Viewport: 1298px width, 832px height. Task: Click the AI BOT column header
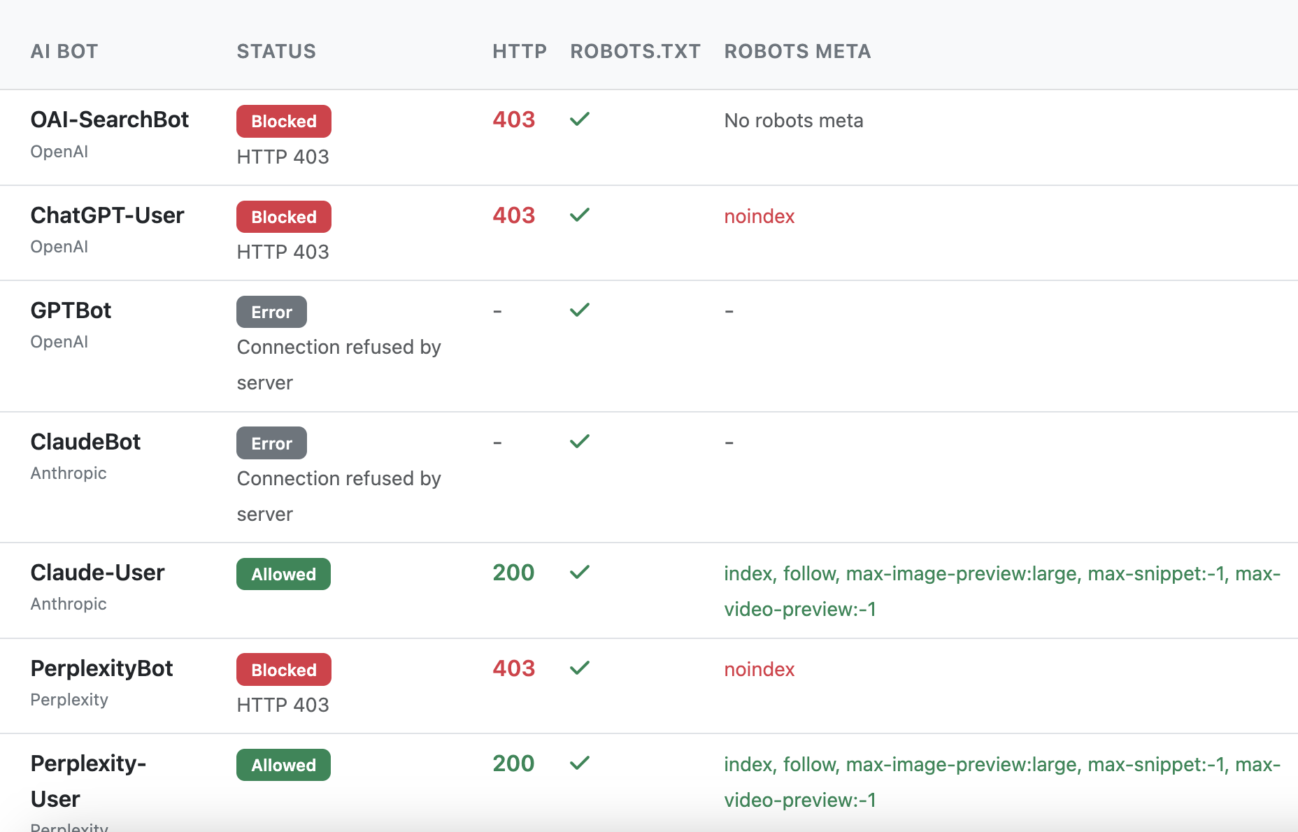point(64,51)
